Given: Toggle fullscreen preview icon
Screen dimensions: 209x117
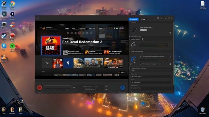Looking at the screenshot, I should (106, 86).
